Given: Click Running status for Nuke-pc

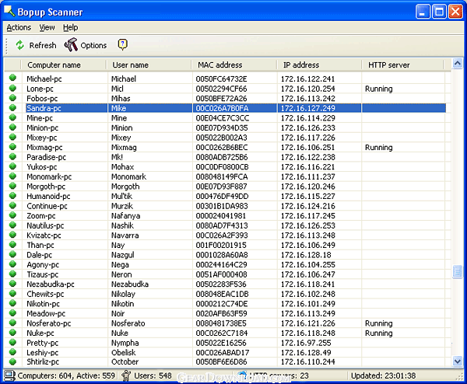Looking at the screenshot, I should tap(379, 333).
